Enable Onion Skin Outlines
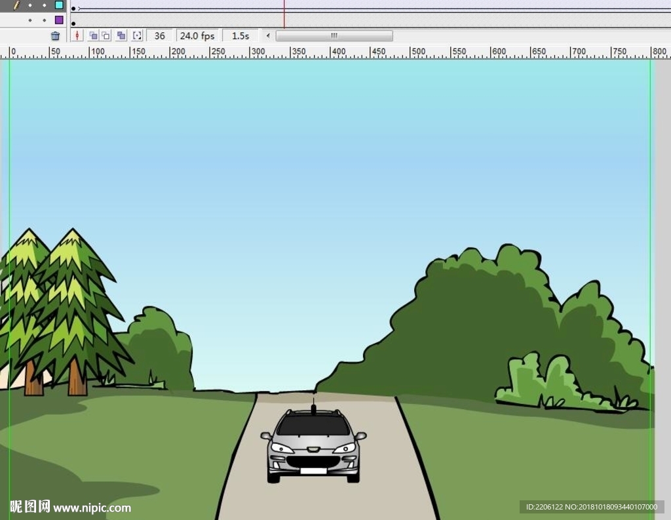The image size is (671, 520). pyautogui.click(x=105, y=35)
